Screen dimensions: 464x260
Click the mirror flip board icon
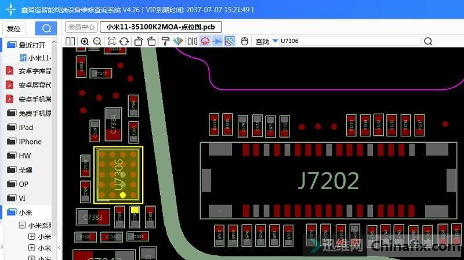pyautogui.click(x=193, y=41)
